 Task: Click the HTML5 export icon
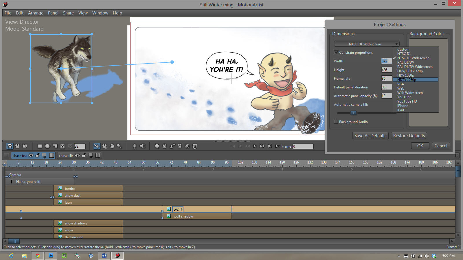click(x=195, y=146)
